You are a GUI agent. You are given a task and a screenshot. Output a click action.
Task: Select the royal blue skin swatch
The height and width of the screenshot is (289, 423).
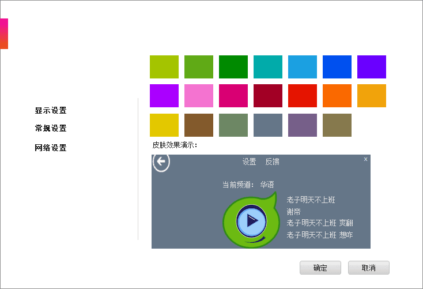[x=337, y=67]
